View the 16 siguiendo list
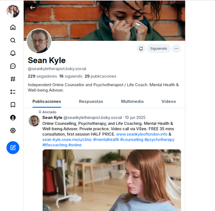 pyautogui.click(x=71, y=76)
